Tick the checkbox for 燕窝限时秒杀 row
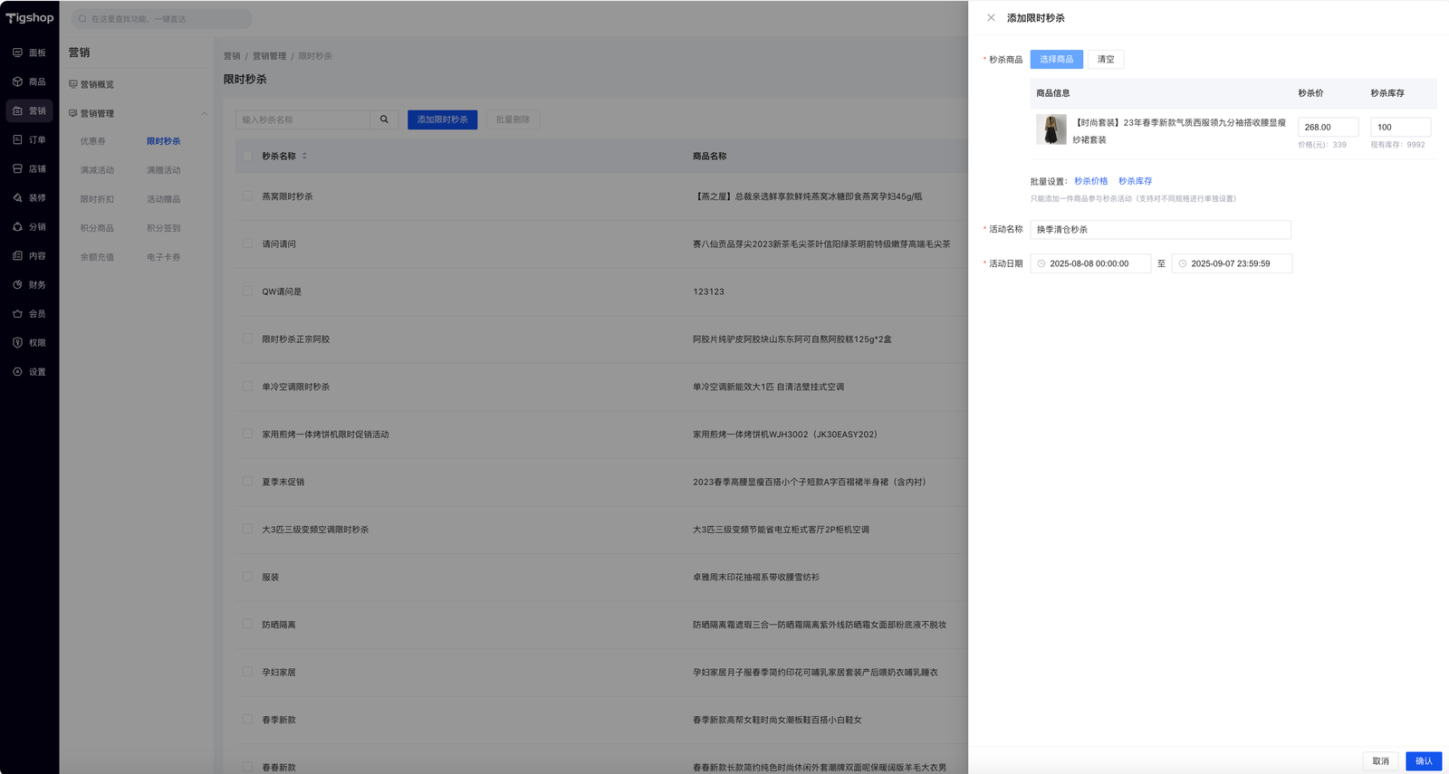Image resolution: width=1449 pixels, height=774 pixels. coord(247,196)
